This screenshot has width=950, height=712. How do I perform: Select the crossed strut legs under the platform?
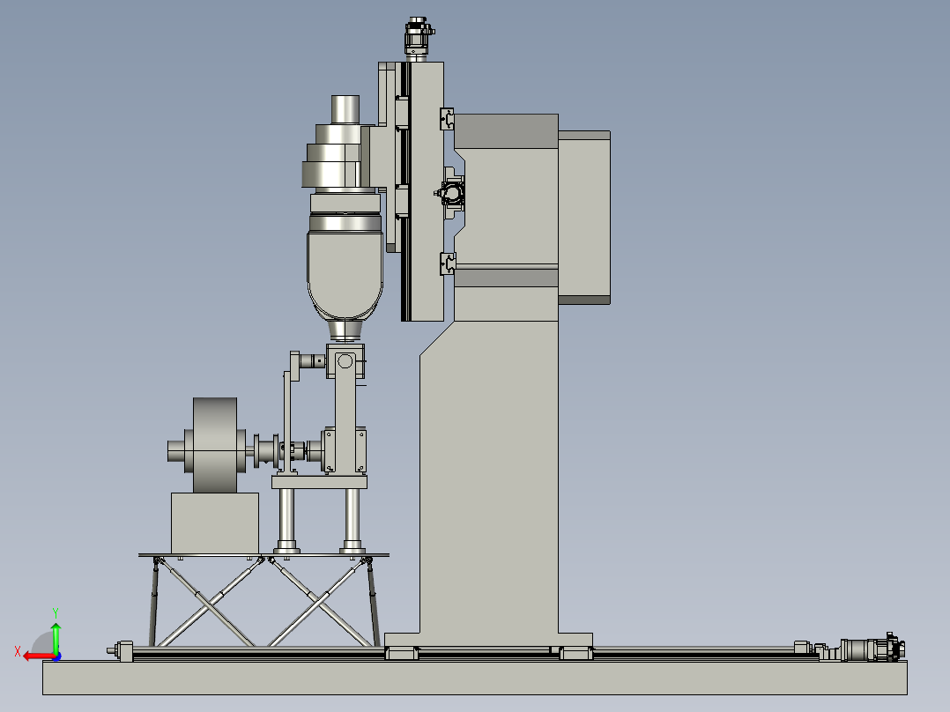pos(263,601)
